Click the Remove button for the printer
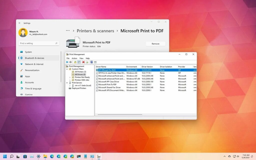The height and width of the screenshot is (160, 256). [155, 44]
